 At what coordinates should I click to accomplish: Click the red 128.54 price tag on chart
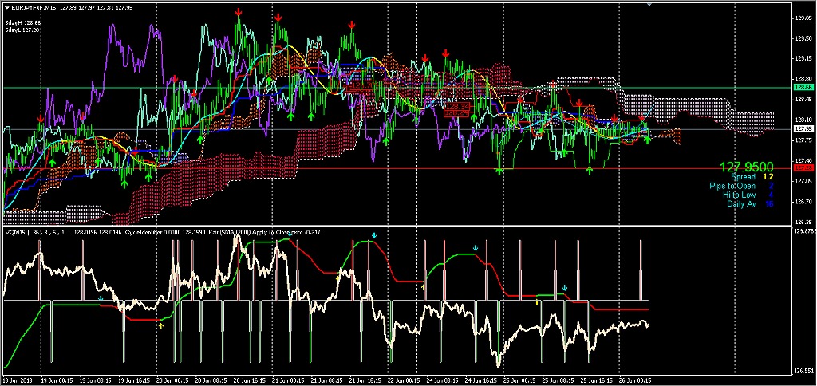456,105
